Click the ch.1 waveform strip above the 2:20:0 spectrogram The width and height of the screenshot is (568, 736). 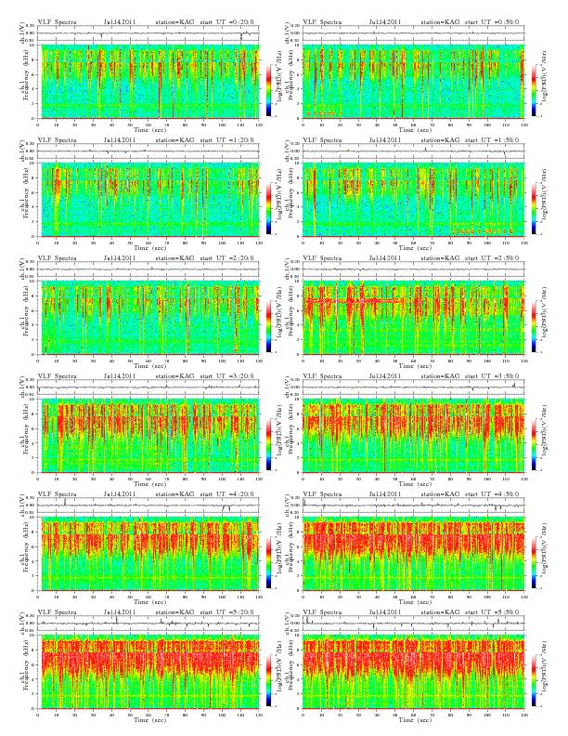coord(148,269)
